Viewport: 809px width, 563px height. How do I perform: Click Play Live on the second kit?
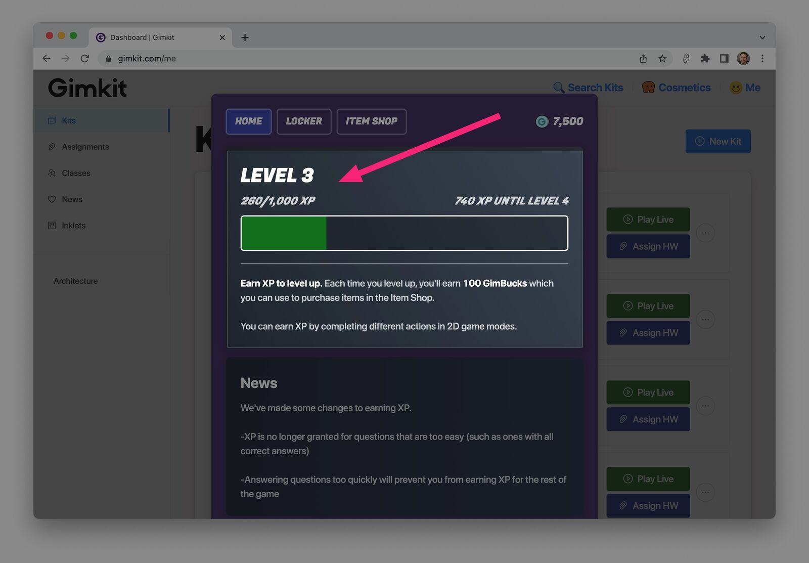(648, 306)
